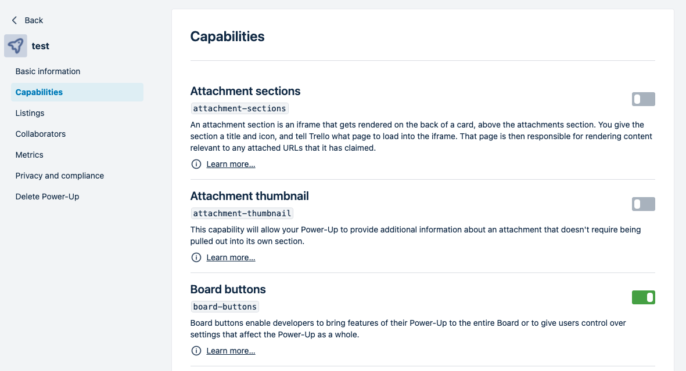Enable the Attachment sections toggle

[x=643, y=99]
